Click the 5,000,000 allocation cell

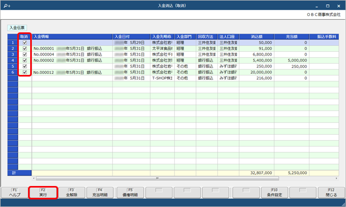point(292,60)
